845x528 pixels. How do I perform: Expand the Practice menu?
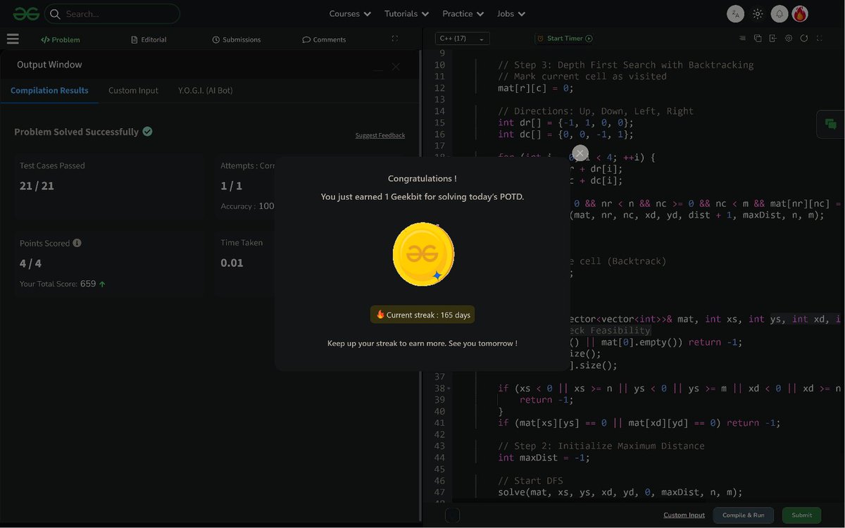463,13
